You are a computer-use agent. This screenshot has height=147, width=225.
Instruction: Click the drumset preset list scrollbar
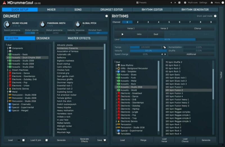pyautogui.click(x=105, y=76)
